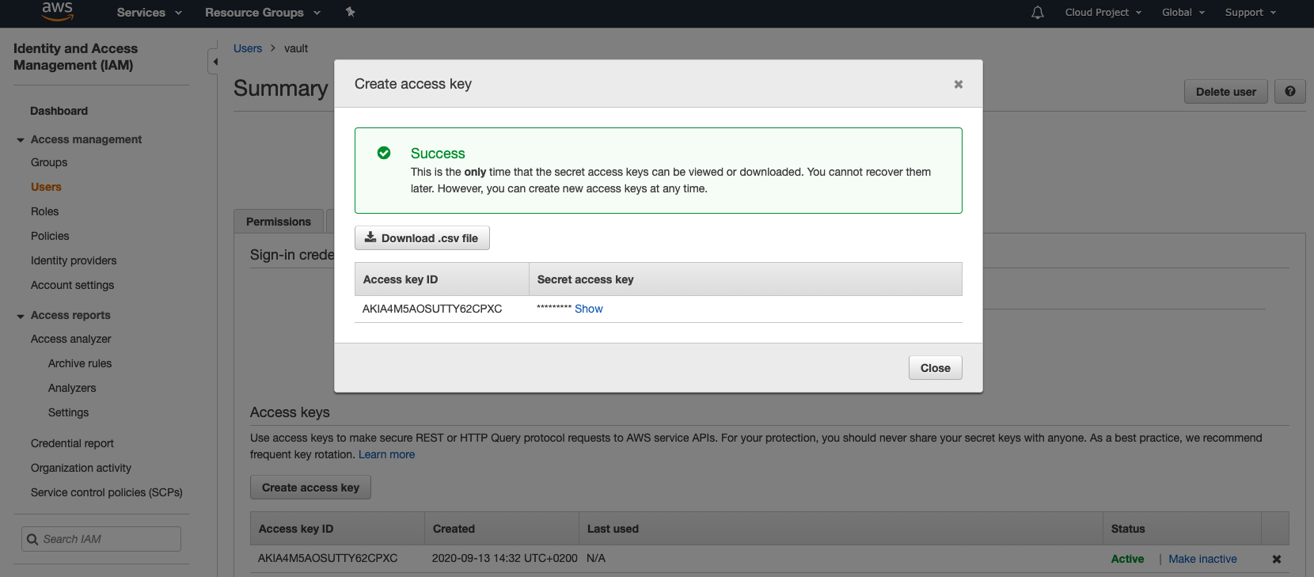Expand the Resource Groups menu

click(262, 13)
